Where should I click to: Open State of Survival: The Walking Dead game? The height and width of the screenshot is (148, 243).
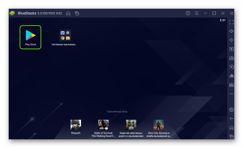point(103,125)
